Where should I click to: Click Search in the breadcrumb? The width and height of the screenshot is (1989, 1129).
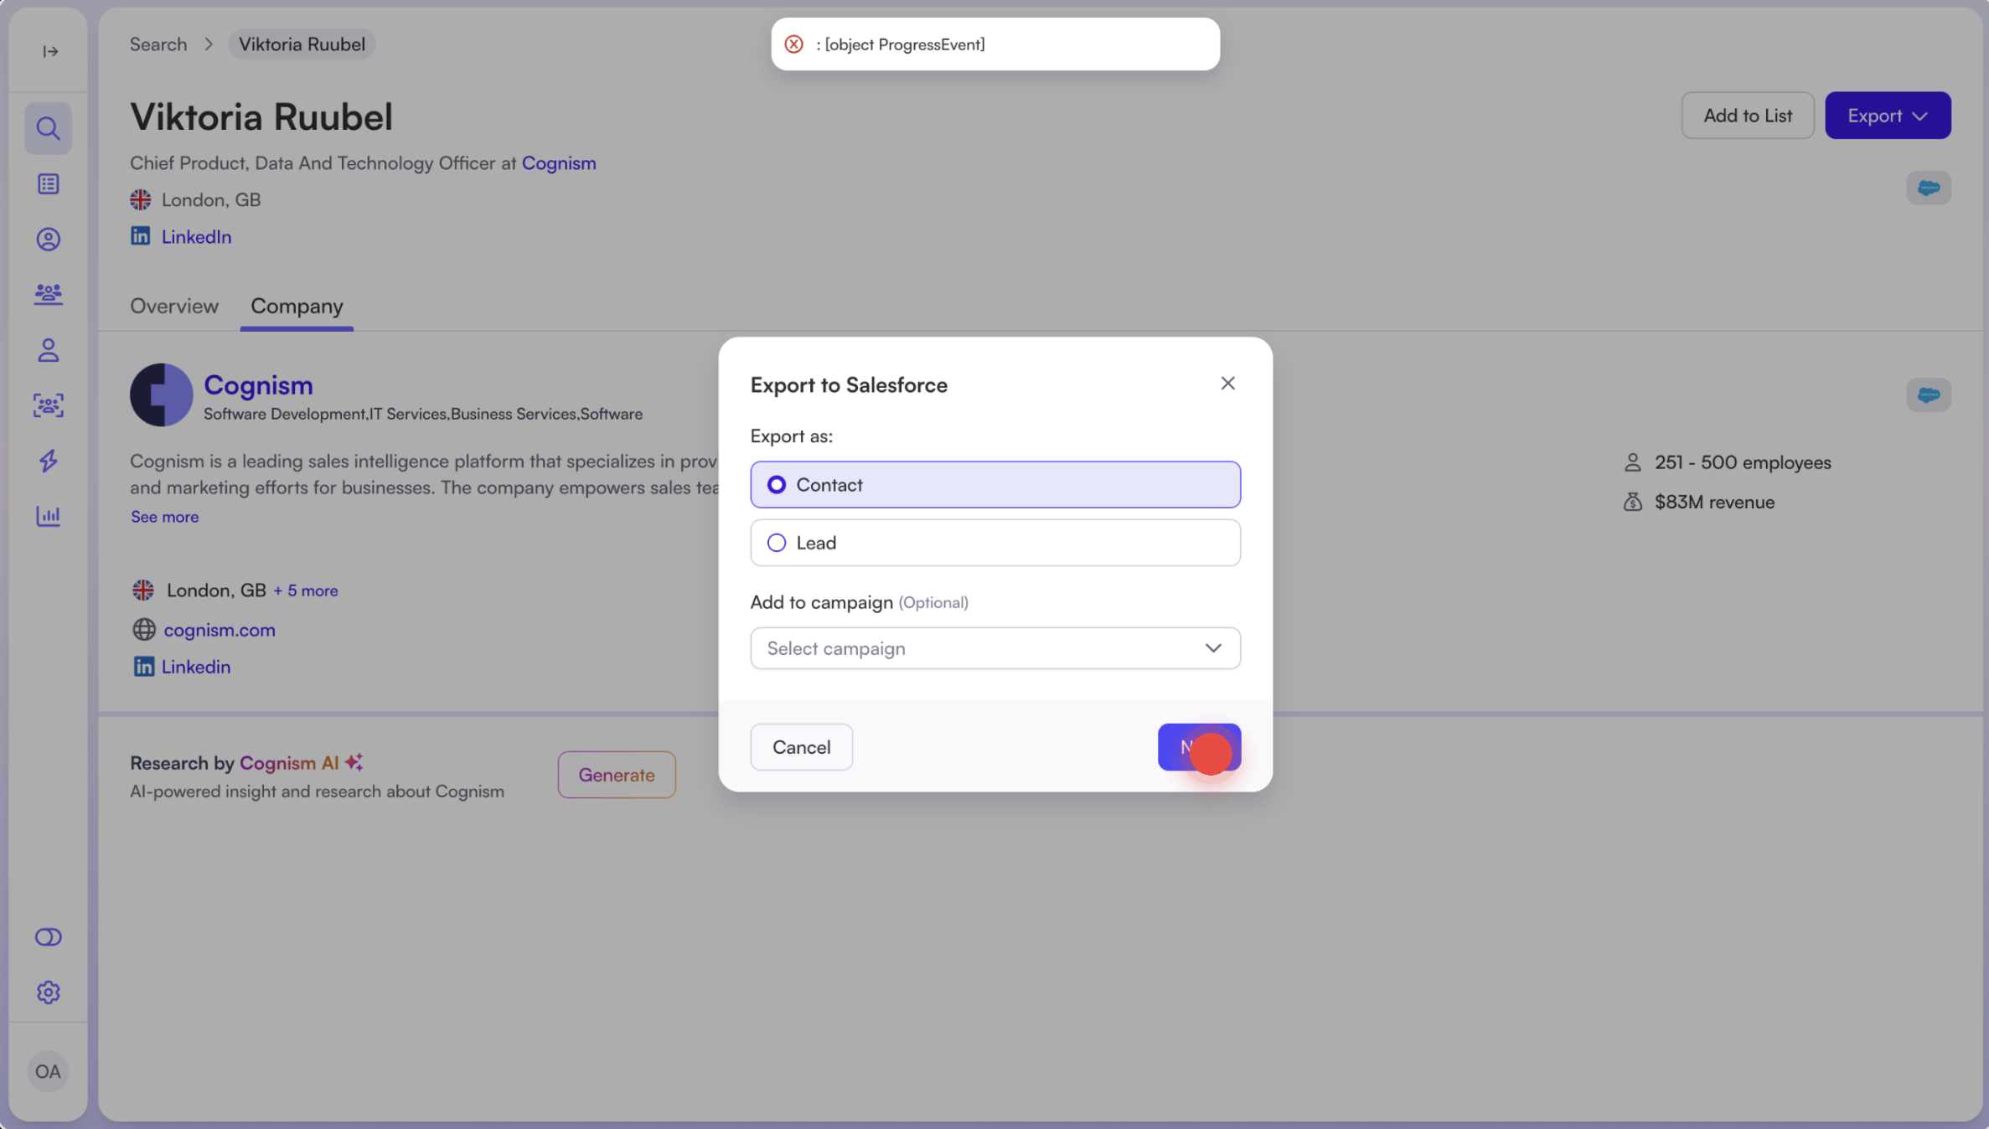point(158,44)
